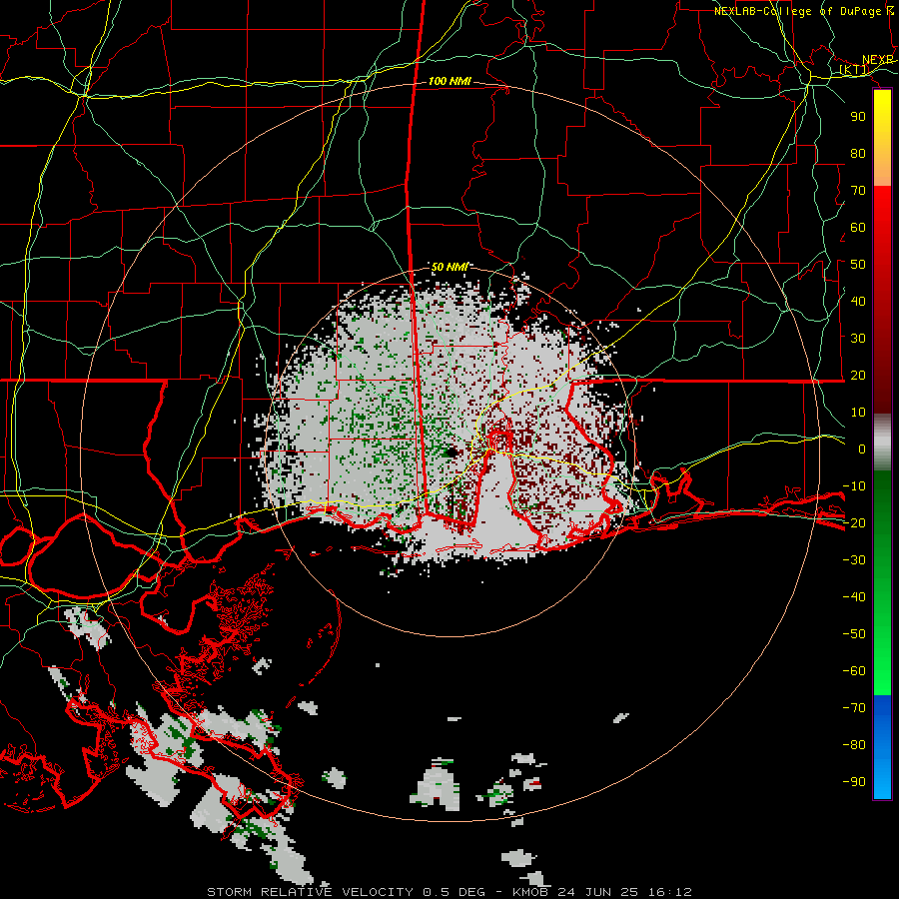Click the "50 NMI" range ring label
The image size is (899, 899).
449,267
